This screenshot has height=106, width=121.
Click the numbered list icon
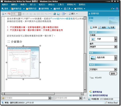(38, 14)
